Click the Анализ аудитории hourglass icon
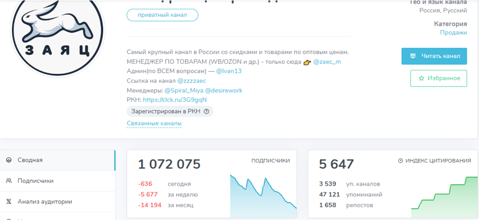The image size is (479, 220). coord(8,202)
